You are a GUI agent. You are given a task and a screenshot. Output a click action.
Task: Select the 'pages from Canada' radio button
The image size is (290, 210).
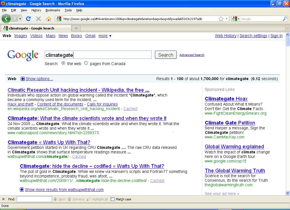(x=86, y=63)
